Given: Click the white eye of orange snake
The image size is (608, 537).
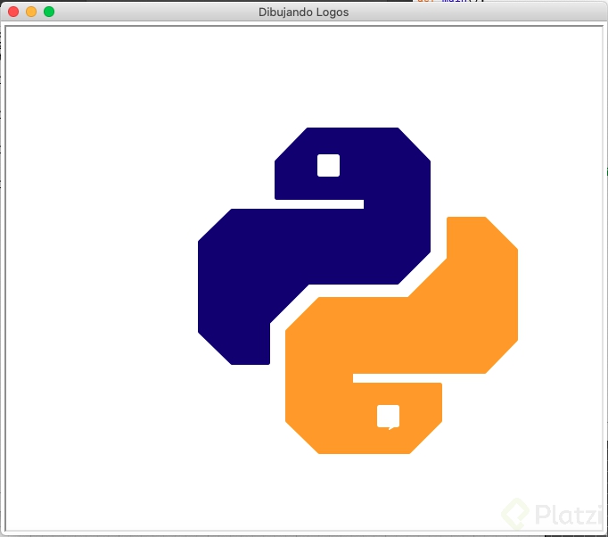Looking at the screenshot, I should point(388,417).
